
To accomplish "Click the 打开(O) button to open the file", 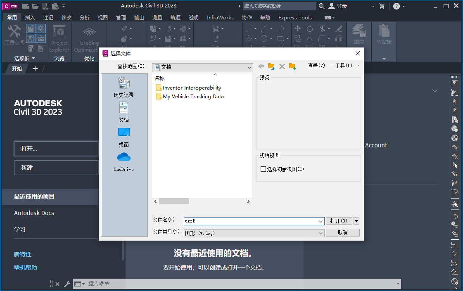I will pyautogui.click(x=339, y=221).
